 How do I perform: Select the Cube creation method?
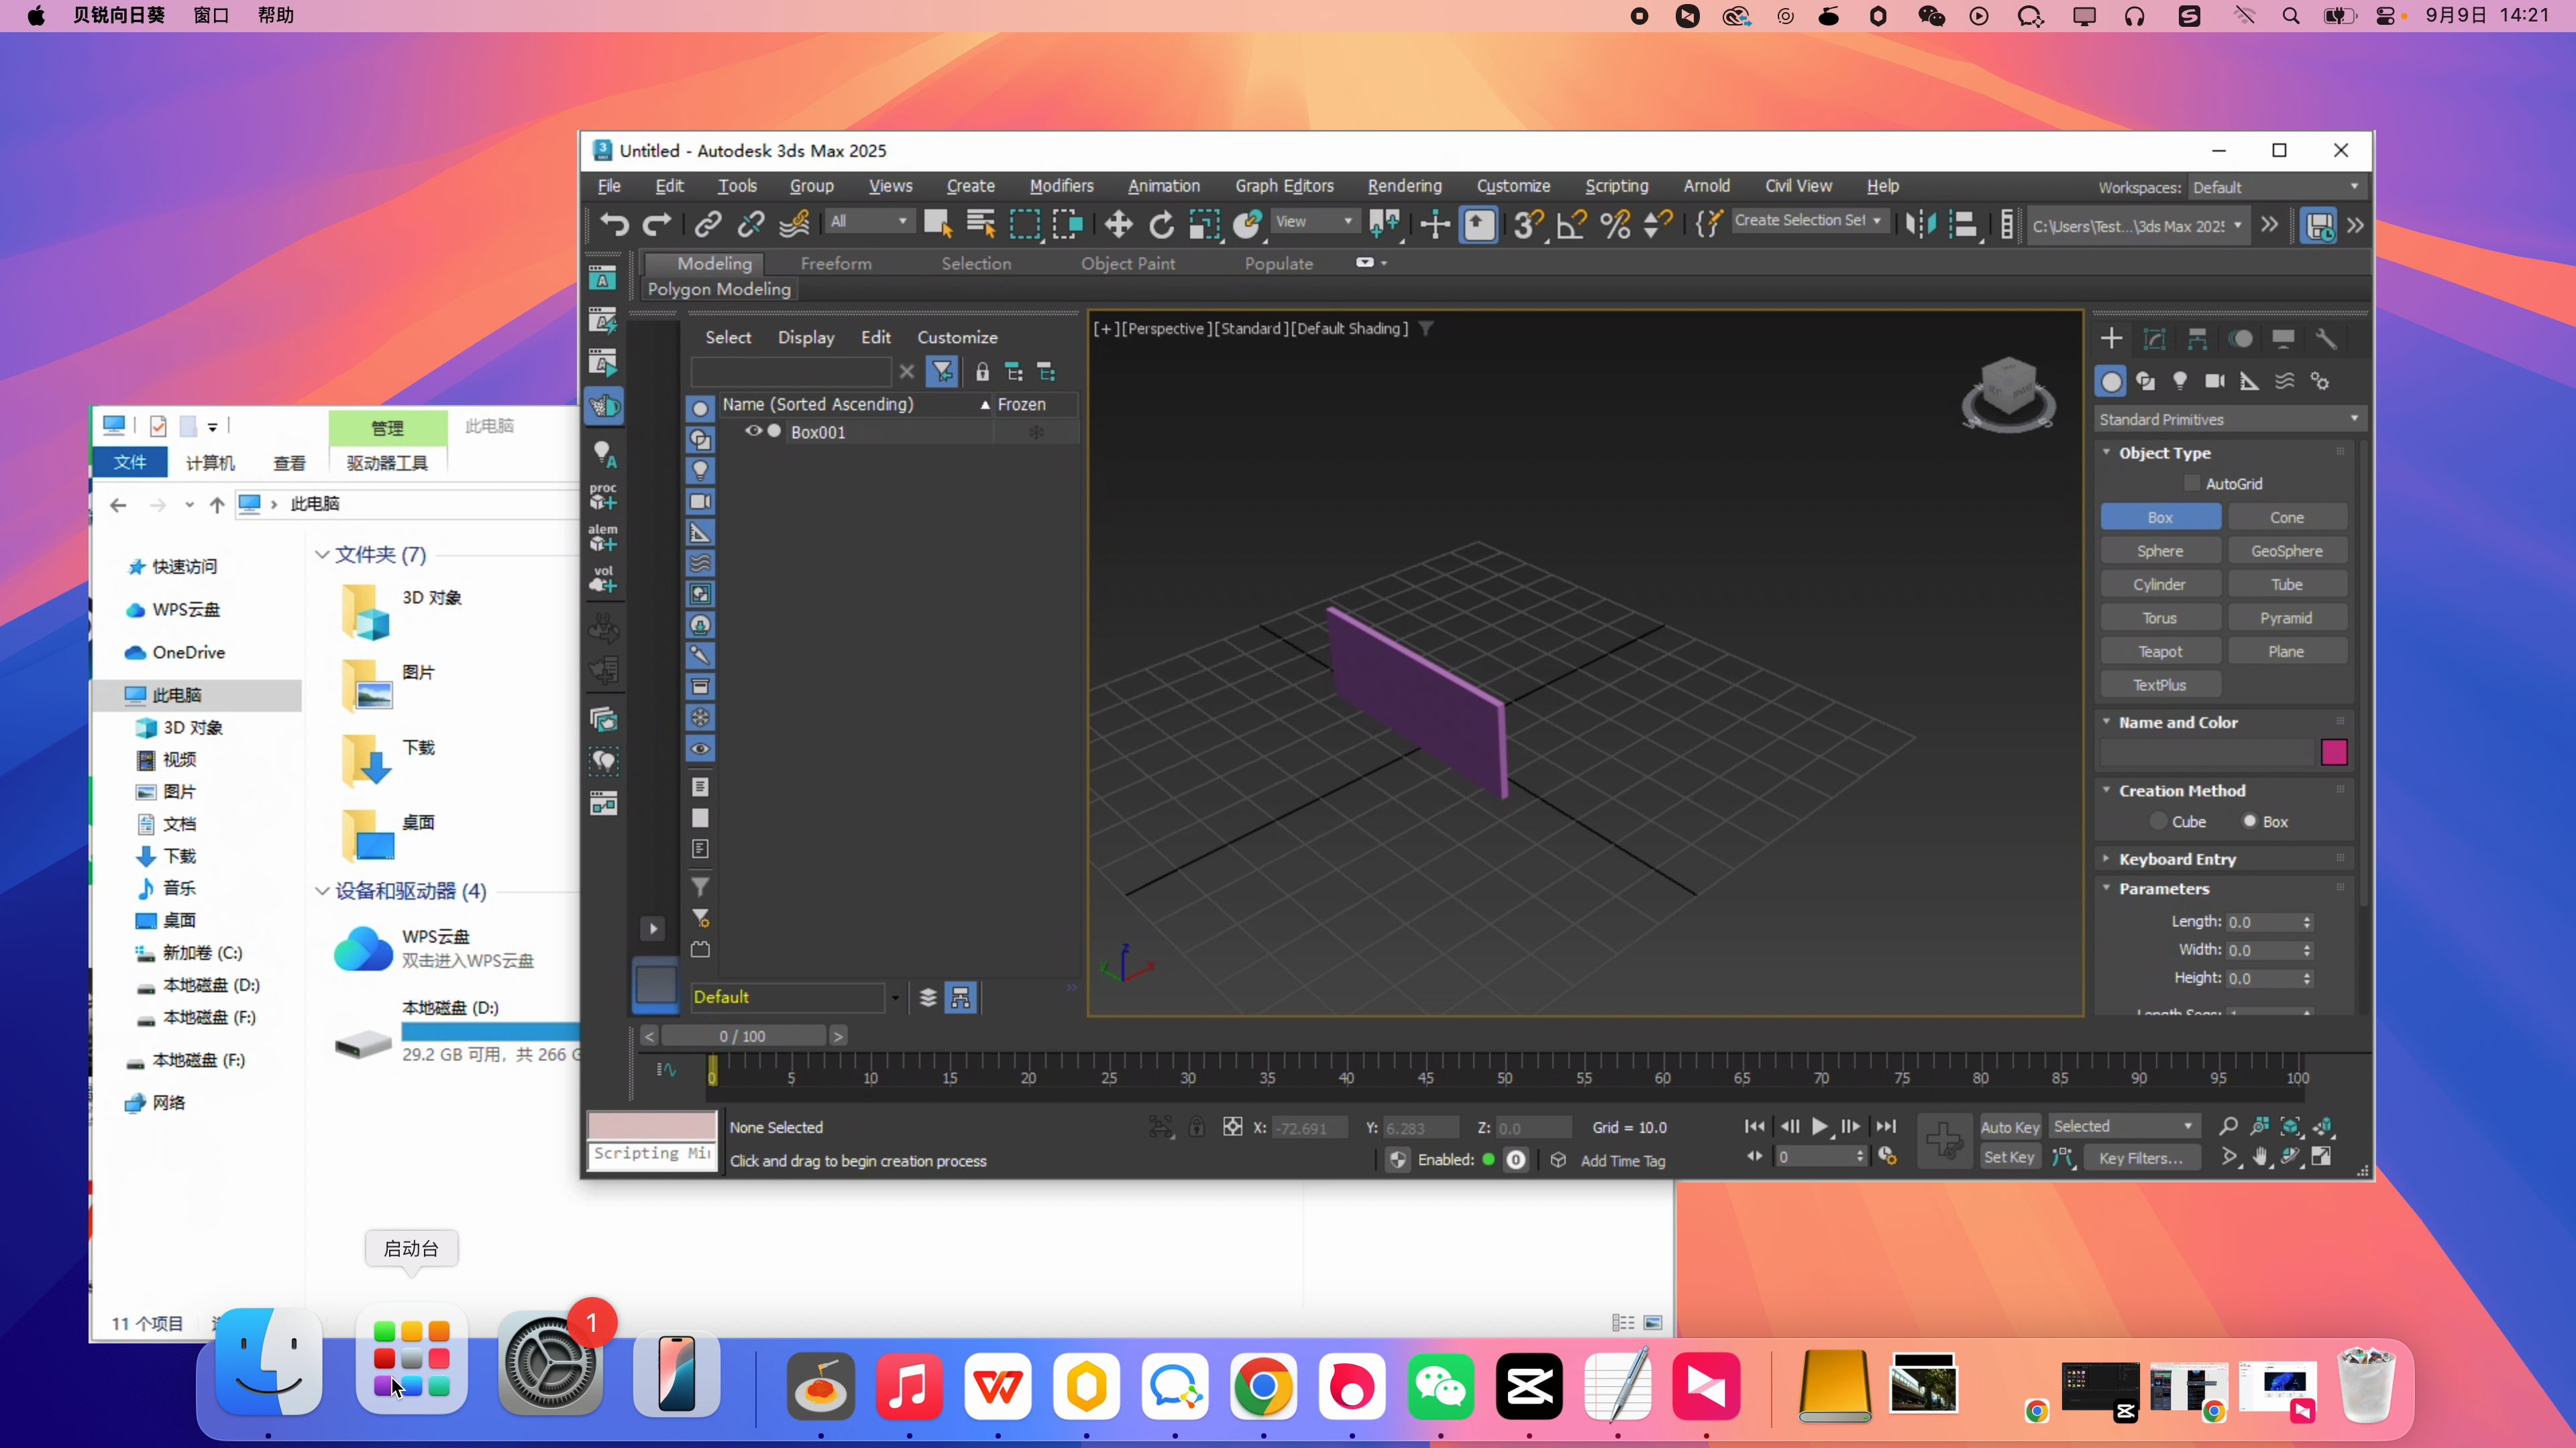pos(2159,821)
